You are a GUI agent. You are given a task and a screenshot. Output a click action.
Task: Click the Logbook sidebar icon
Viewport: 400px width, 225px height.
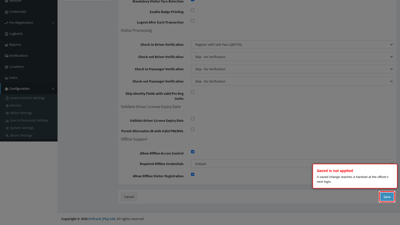coord(6,34)
